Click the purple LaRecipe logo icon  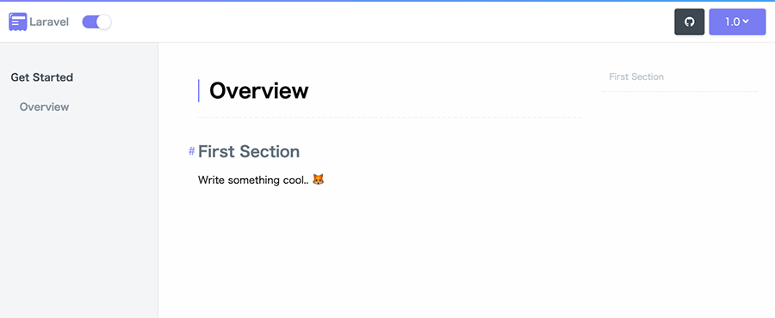coord(18,21)
